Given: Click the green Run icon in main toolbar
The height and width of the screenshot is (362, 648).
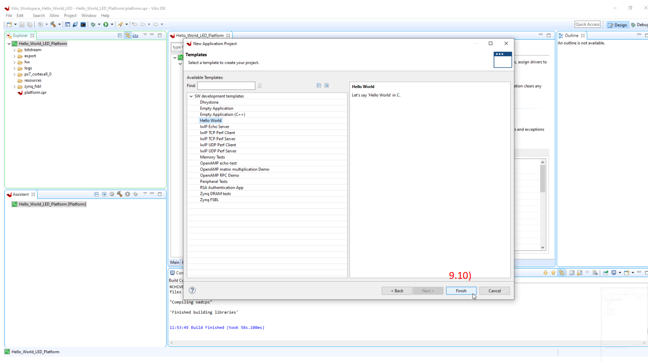Looking at the screenshot, I should click(105, 24).
